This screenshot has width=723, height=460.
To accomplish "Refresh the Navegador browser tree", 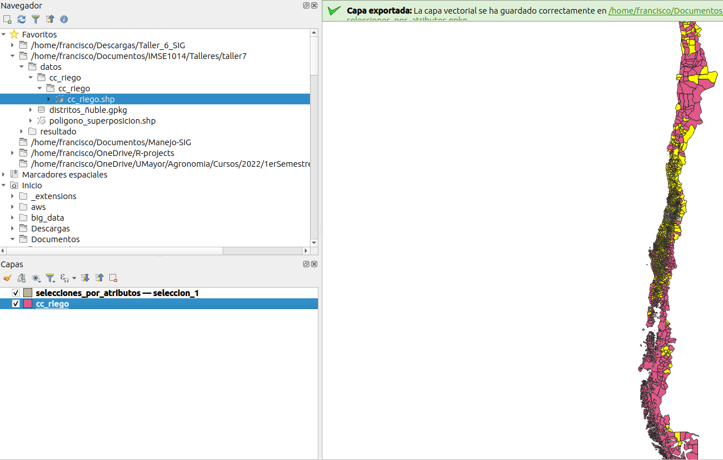I will point(22,19).
